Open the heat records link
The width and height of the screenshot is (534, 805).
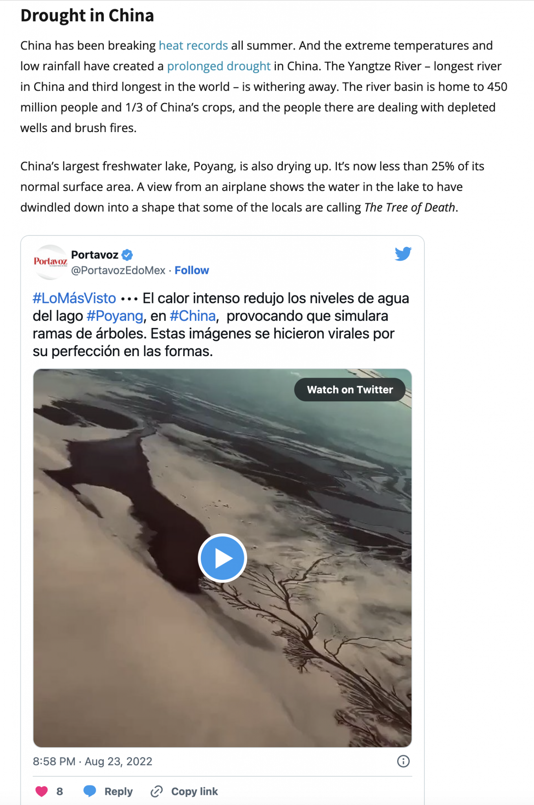(193, 46)
